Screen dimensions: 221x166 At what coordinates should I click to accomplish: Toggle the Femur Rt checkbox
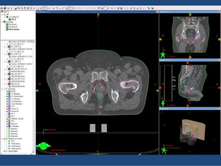click(x=7, y=111)
